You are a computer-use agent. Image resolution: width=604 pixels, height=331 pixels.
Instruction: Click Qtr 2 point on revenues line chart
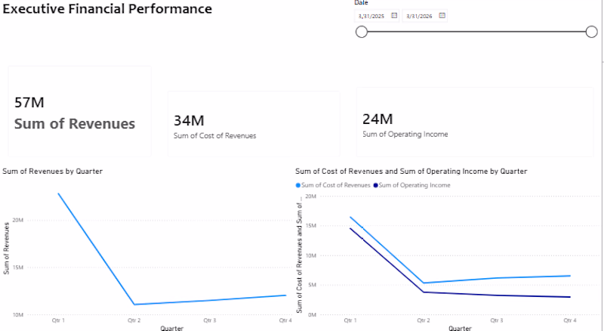(x=134, y=305)
